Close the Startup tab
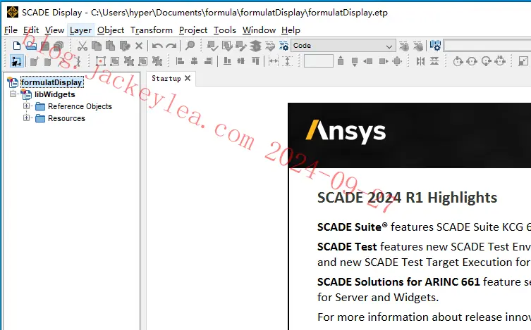Viewport: 531px width, 330px height. coord(188,78)
